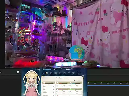Toggle the small round option beside character name

(74, 80)
